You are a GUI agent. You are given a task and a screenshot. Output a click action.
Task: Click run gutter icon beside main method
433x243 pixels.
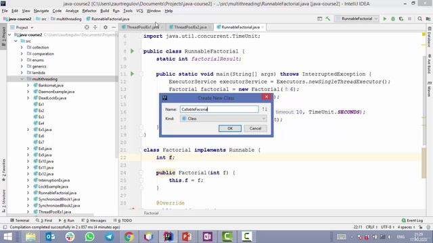tap(133, 74)
